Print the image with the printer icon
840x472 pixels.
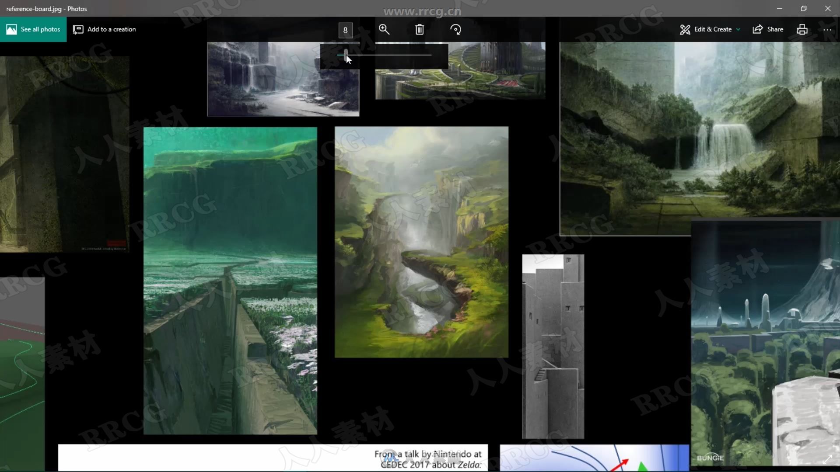tap(802, 29)
